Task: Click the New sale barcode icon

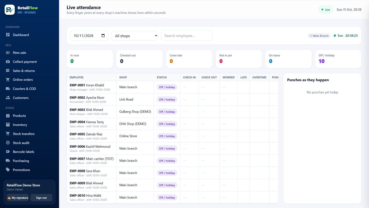Action: click(x=8, y=53)
